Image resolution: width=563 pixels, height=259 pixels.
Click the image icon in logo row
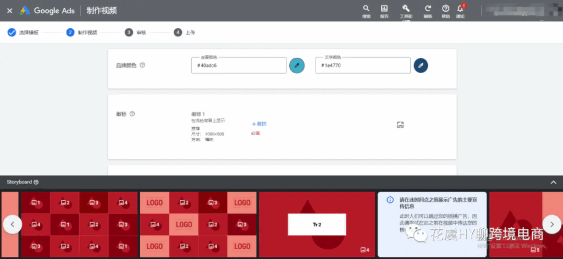click(400, 125)
